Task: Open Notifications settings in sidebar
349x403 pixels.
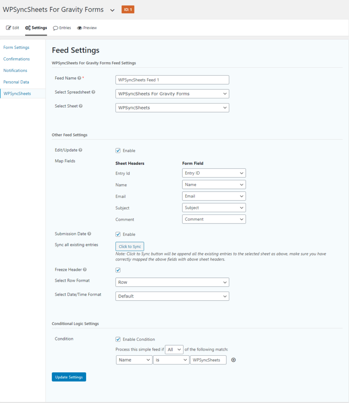Action: coord(15,70)
